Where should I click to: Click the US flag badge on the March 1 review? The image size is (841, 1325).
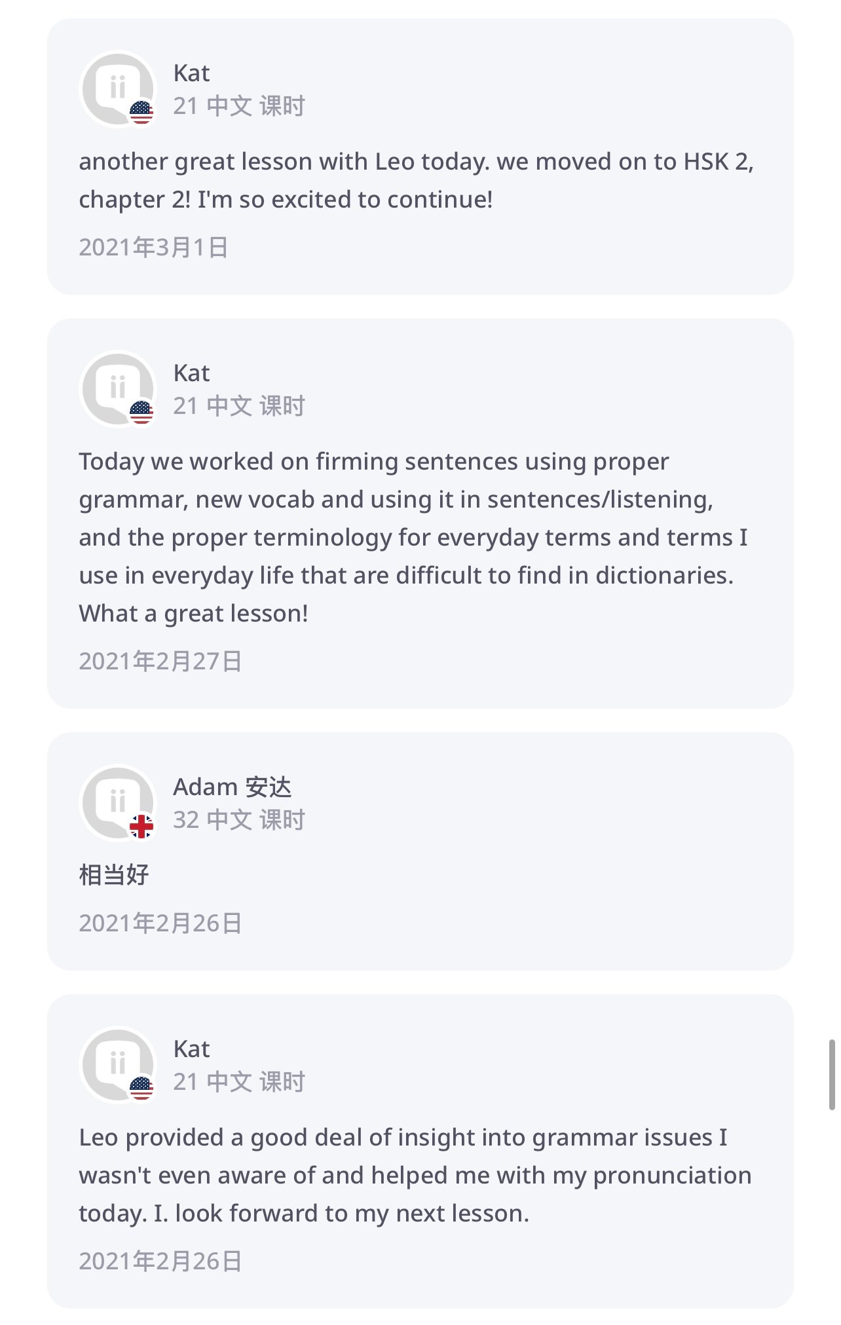click(x=141, y=113)
